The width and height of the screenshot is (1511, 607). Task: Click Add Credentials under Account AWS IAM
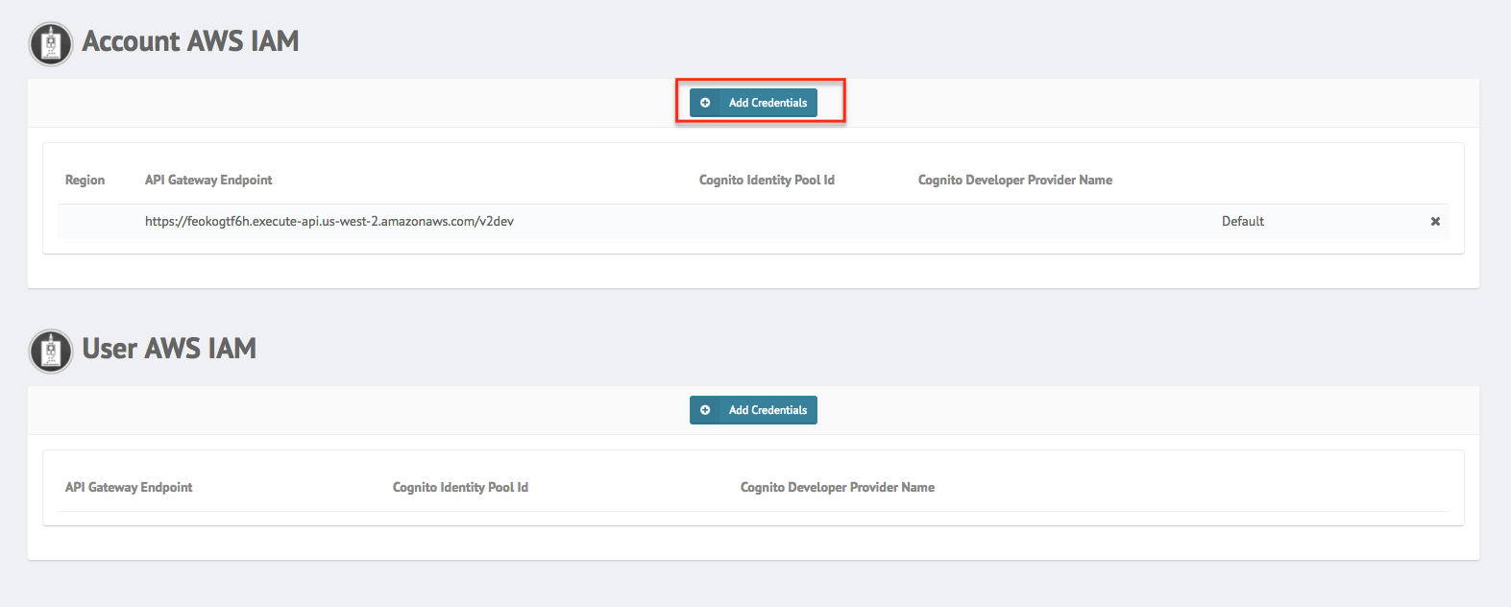tap(753, 103)
